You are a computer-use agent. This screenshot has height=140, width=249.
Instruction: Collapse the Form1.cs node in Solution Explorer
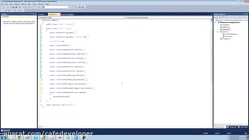coord(218,32)
